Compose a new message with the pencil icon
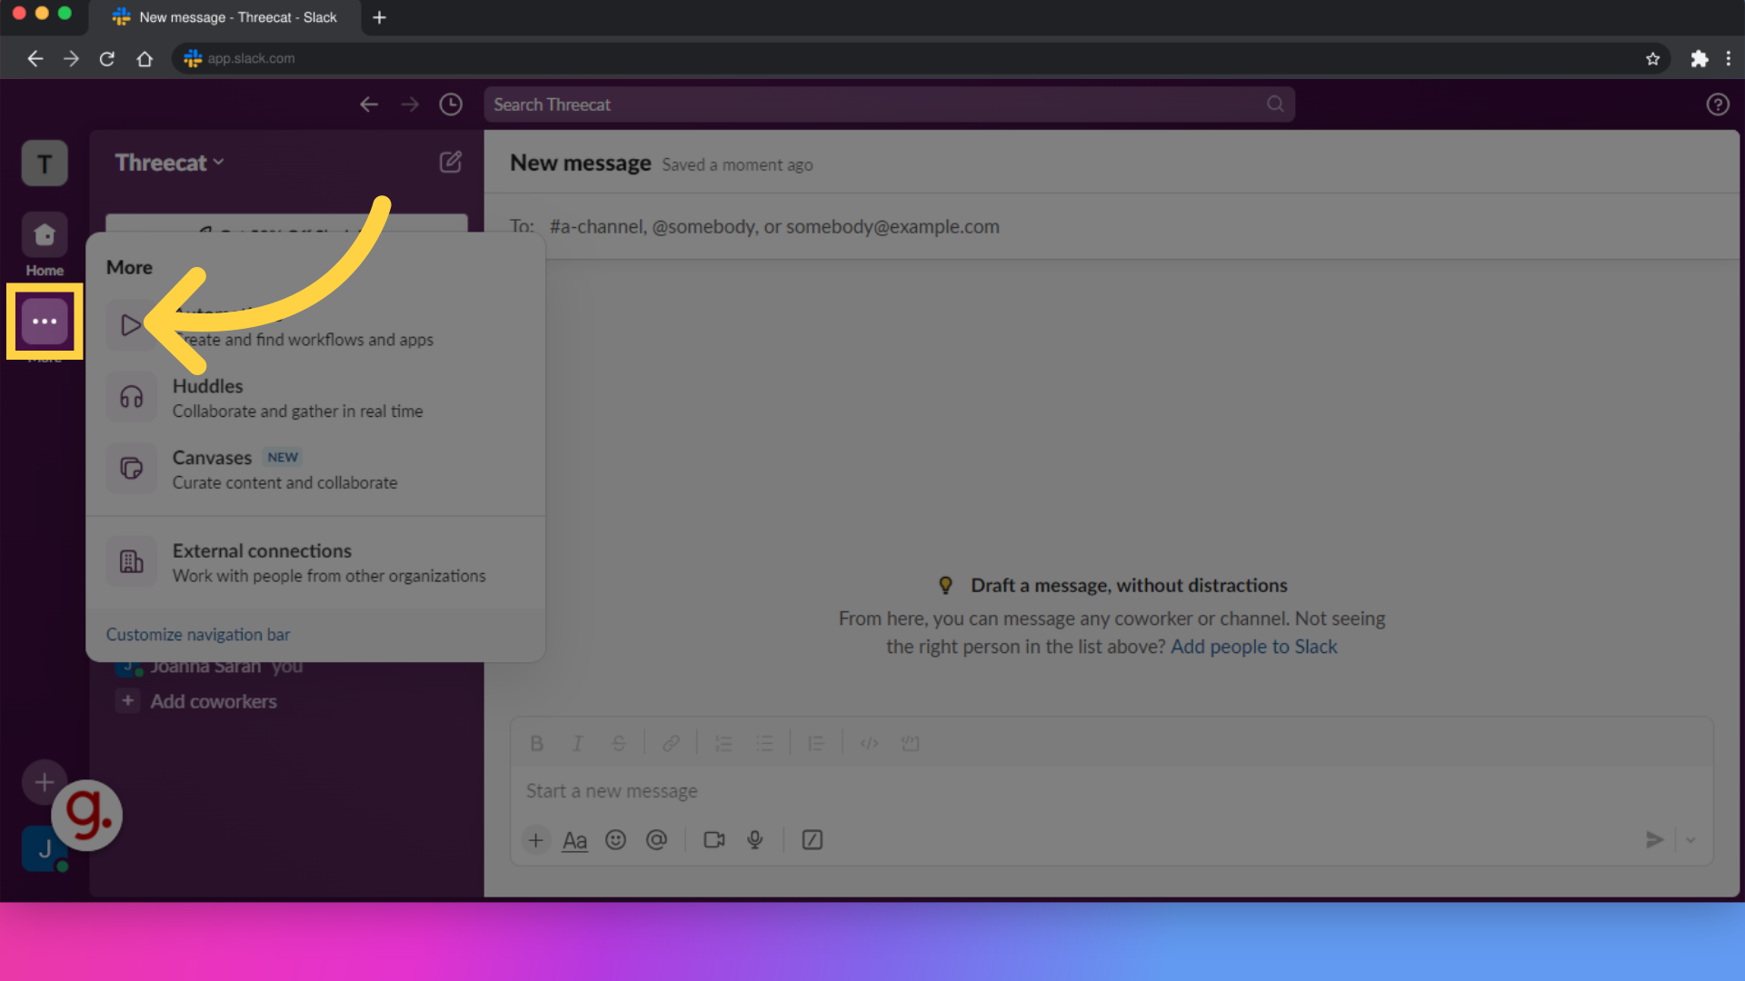 click(451, 163)
